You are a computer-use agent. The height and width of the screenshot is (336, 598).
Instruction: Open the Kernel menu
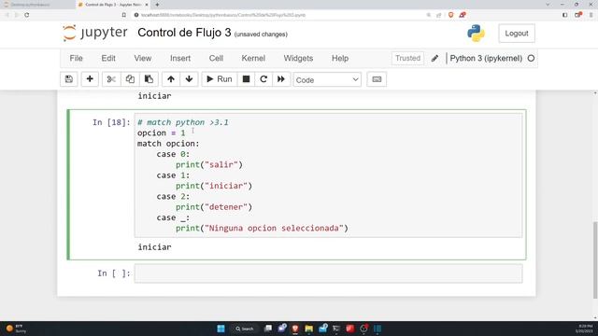tap(253, 58)
